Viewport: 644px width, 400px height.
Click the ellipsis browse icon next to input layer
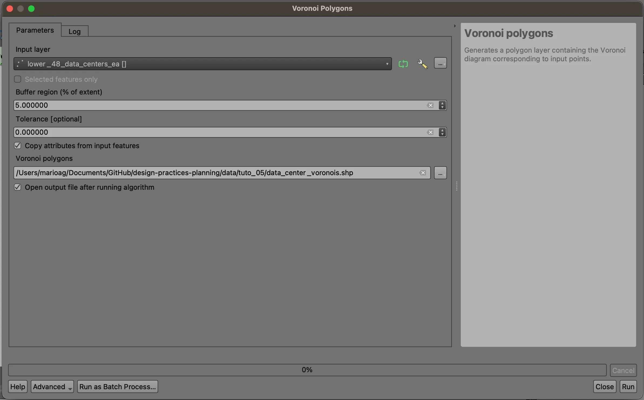[440, 64]
